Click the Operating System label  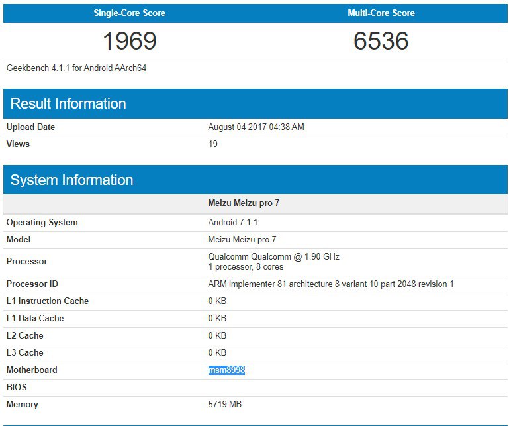42,223
